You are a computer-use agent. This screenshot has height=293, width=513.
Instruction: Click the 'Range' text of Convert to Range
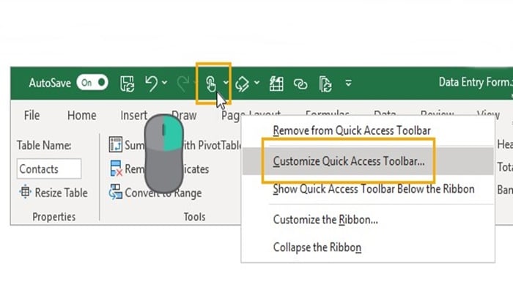point(188,193)
